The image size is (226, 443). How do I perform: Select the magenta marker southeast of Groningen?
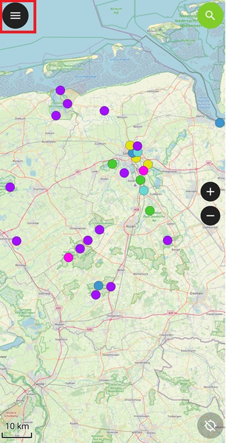tap(143, 171)
